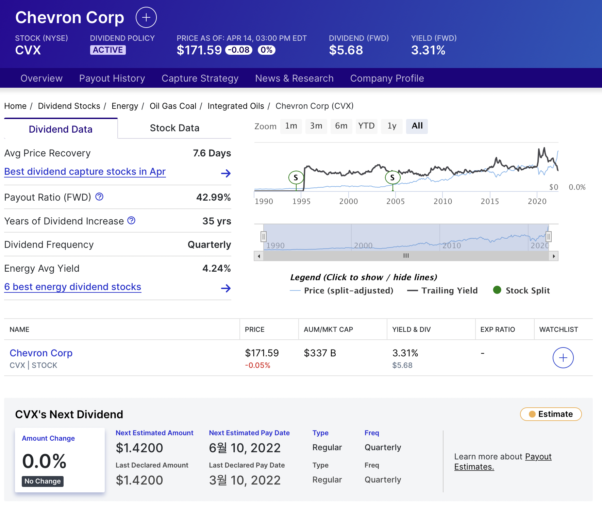Click Best dividend capture stocks in Apr
The image size is (602, 508).
coord(84,171)
